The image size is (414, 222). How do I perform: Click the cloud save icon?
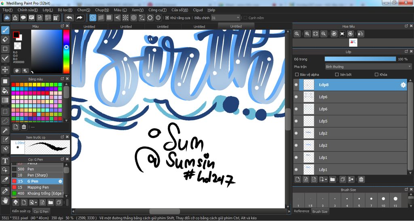pos(7,18)
